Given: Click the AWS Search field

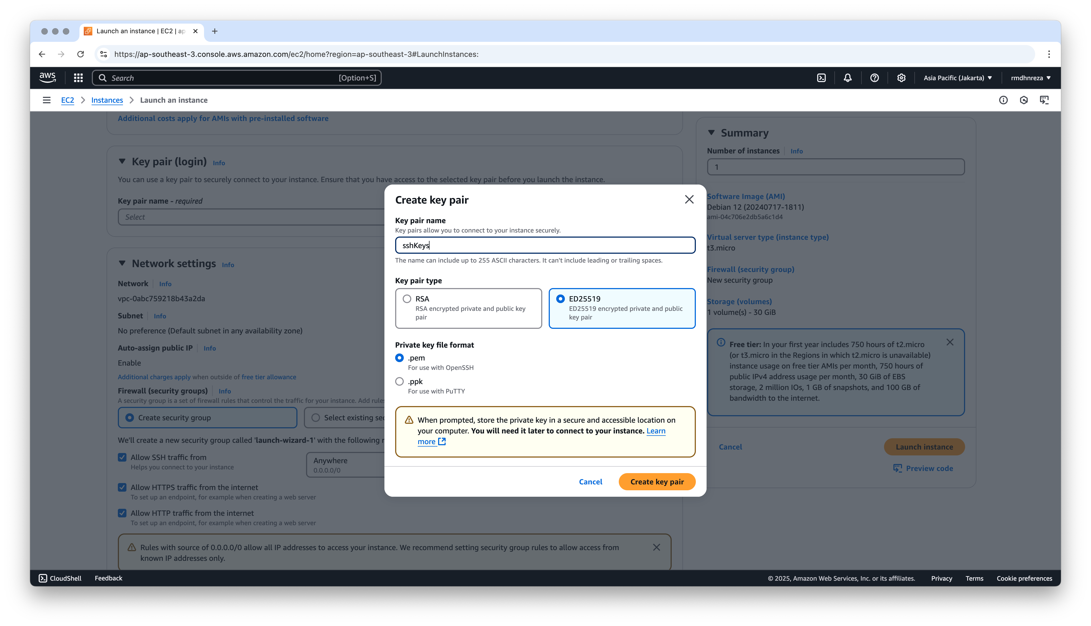Looking at the screenshot, I should (x=237, y=78).
